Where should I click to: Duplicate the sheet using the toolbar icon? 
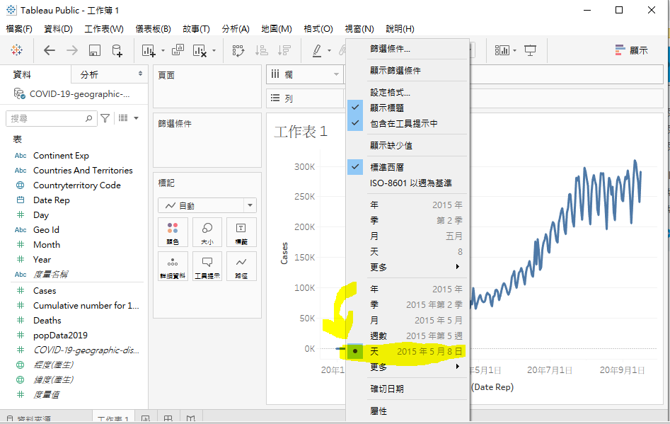[178, 50]
